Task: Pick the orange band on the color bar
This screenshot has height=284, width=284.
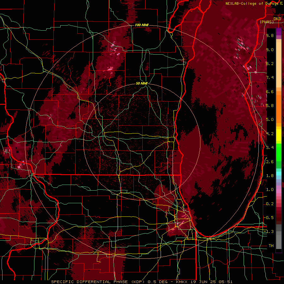Action: (x=279, y=109)
